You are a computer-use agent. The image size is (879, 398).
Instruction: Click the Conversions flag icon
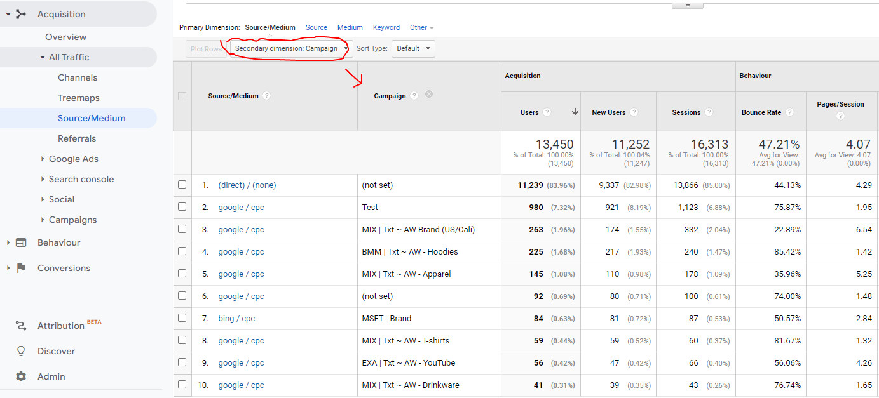[x=21, y=268]
